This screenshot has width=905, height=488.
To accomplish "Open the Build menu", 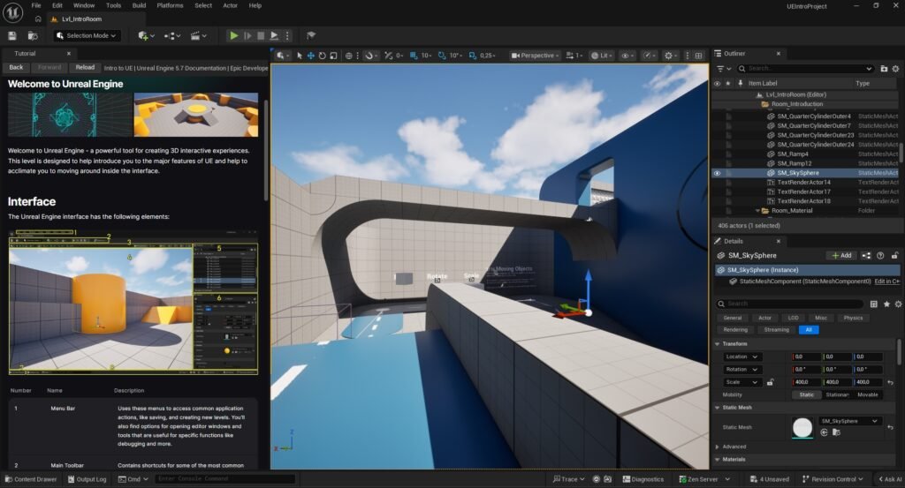I will click(x=139, y=6).
